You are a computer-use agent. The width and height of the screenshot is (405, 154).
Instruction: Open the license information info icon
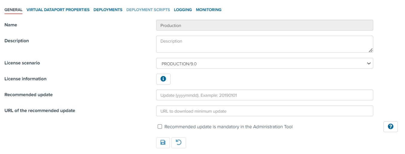tap(163, 79)
